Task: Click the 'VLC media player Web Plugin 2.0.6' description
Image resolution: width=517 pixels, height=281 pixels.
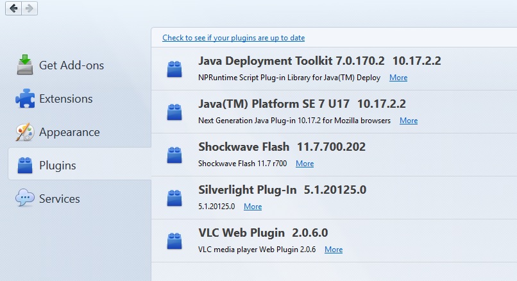Action: click(x=257, y=250)
